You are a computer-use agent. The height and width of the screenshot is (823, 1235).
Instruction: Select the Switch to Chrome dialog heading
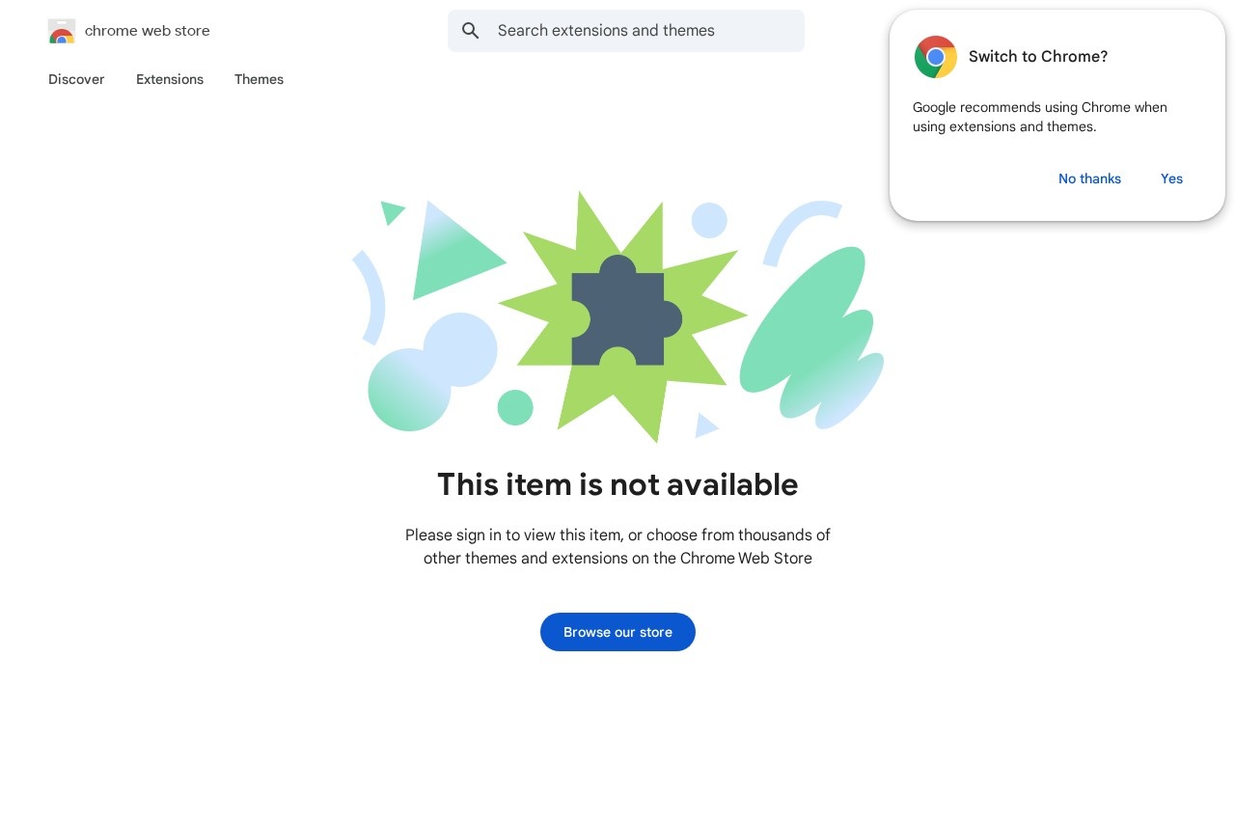tap(1038, 56)
